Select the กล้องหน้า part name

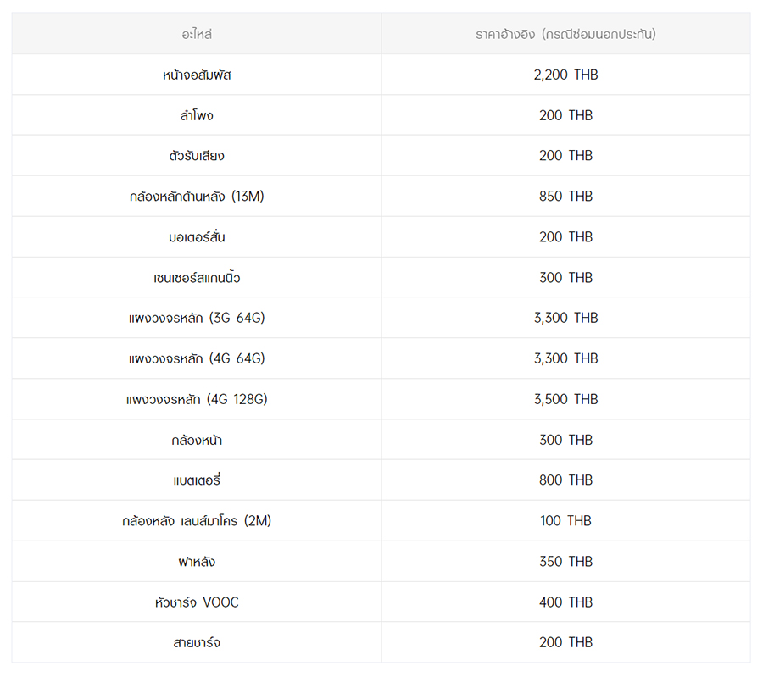[197, 440]
